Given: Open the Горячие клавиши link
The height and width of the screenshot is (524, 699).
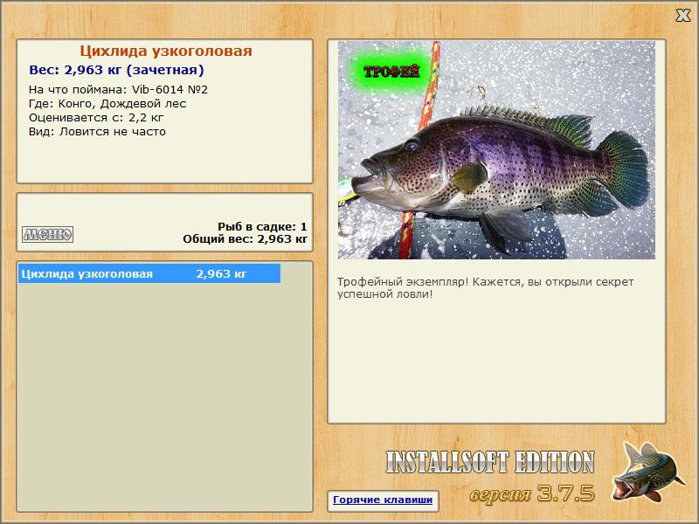Looking at the screenshot, I should [x=383, y=500].
